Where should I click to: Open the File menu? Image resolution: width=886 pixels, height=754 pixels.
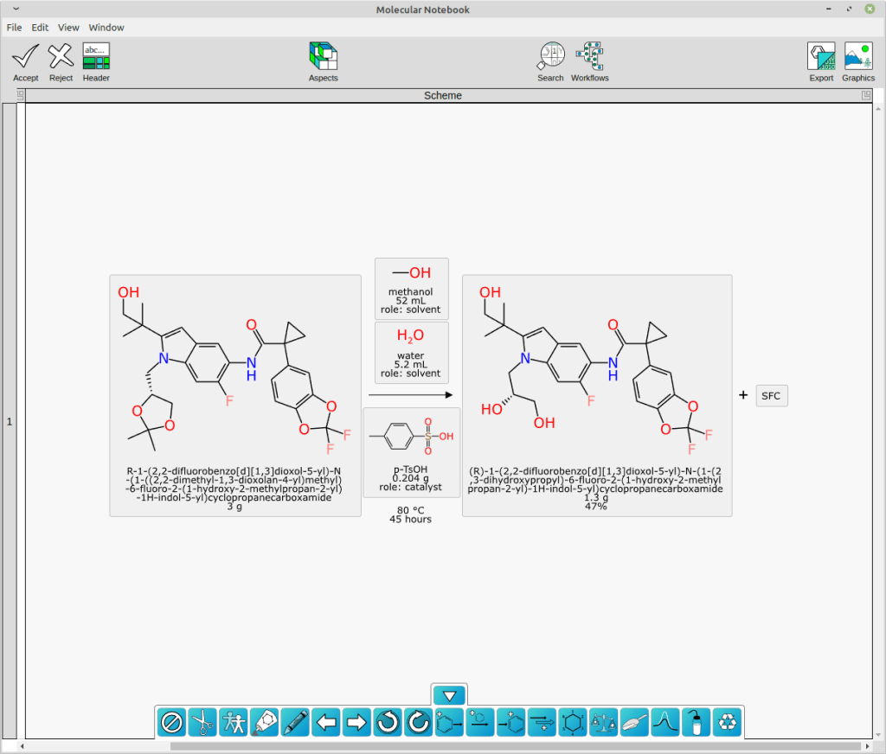[x=15, y=28]
